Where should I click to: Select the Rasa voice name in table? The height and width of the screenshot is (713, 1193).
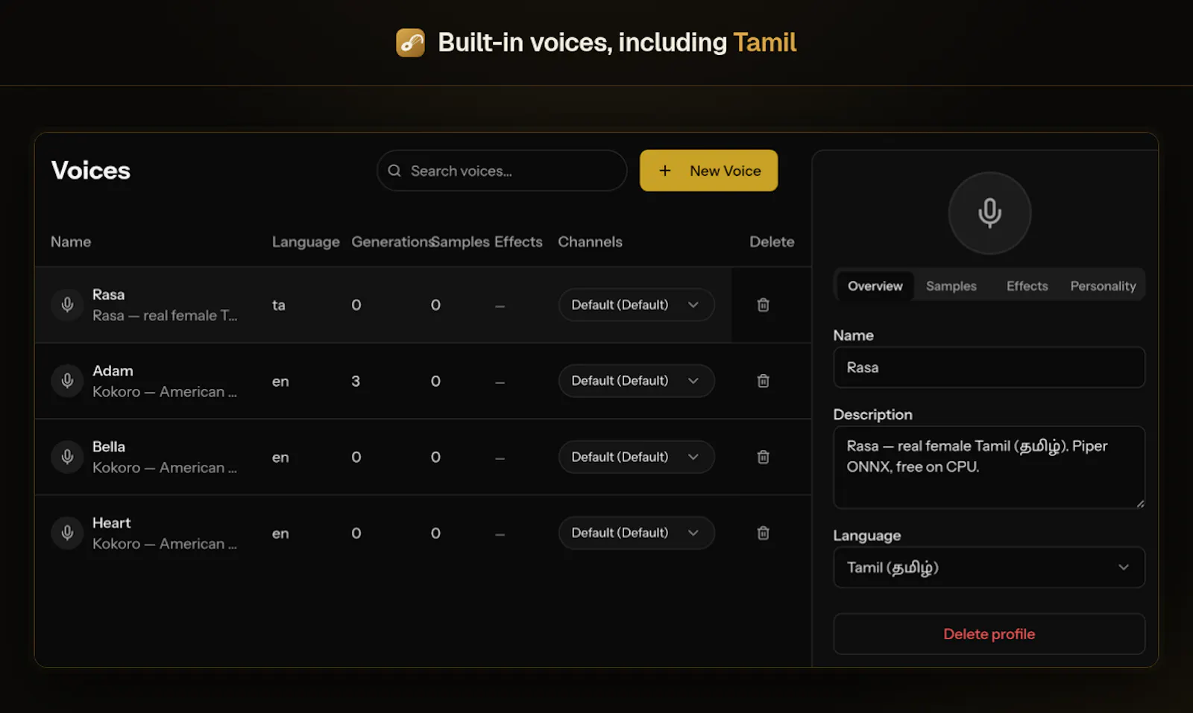(109, 295)
